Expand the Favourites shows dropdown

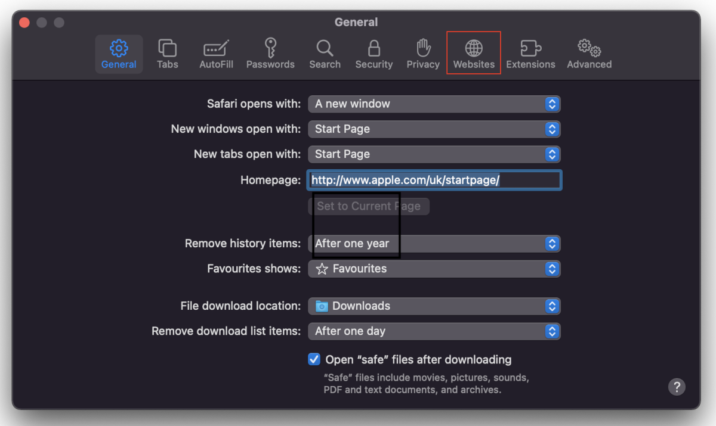434,269
